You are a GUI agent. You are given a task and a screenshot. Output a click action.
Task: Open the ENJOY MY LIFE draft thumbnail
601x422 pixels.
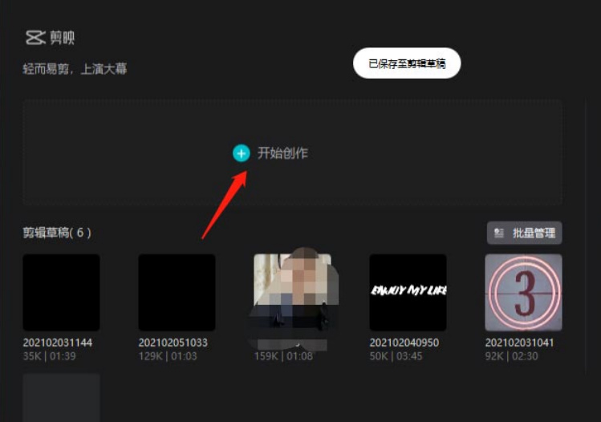(408, 292)
